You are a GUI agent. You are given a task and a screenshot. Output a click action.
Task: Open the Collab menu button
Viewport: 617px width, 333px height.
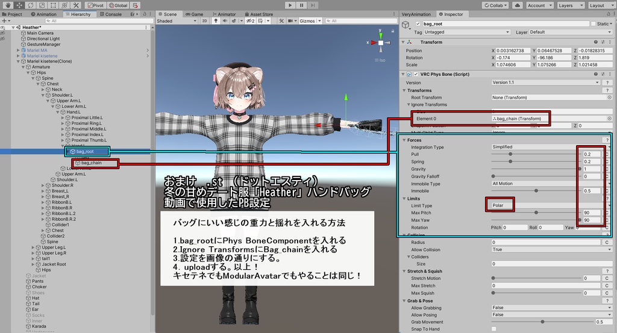pos(496,5)
